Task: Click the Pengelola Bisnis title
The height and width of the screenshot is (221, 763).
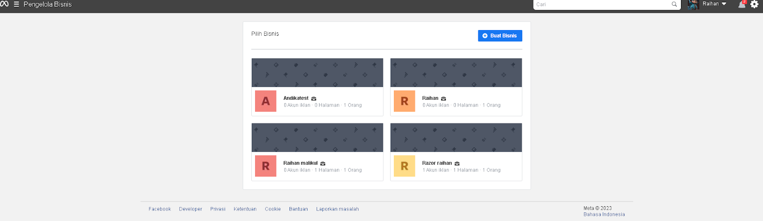Action: click(48, 4)
